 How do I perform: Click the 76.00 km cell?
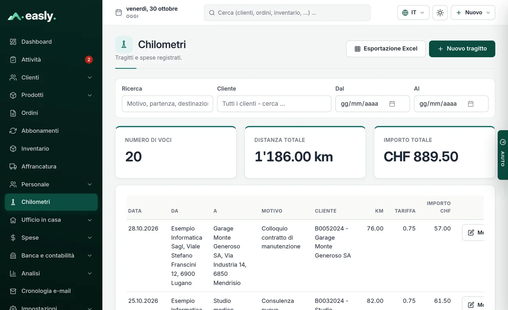click(375, 229)
